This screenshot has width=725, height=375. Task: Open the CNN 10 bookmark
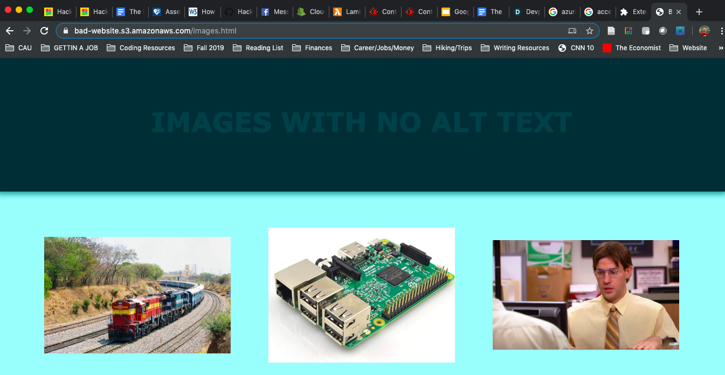(x=576, y=48)
